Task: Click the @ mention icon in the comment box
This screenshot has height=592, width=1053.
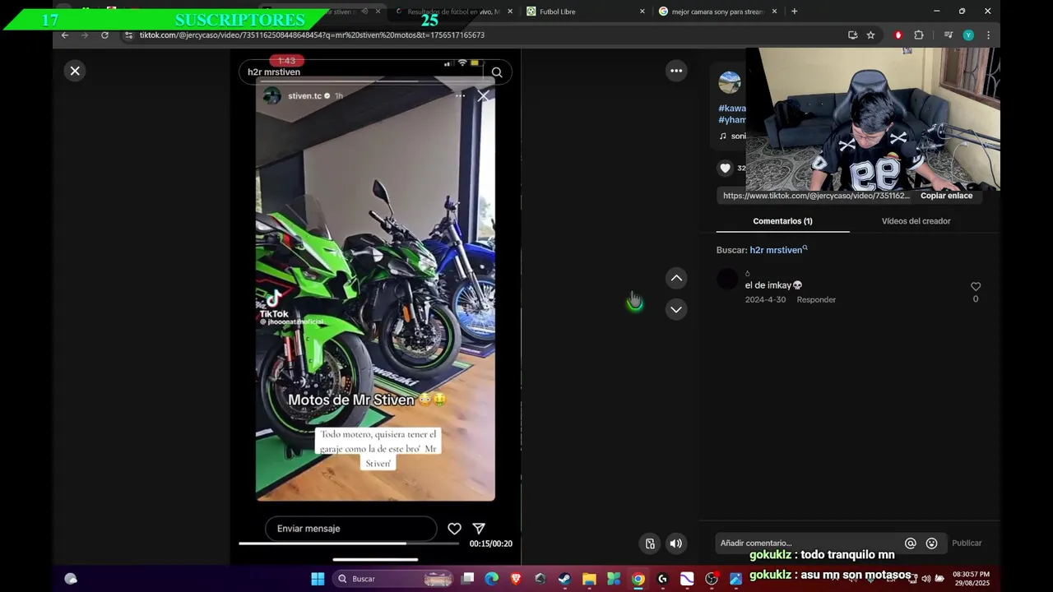Action: pyautogui.click(x=911, y=543)
